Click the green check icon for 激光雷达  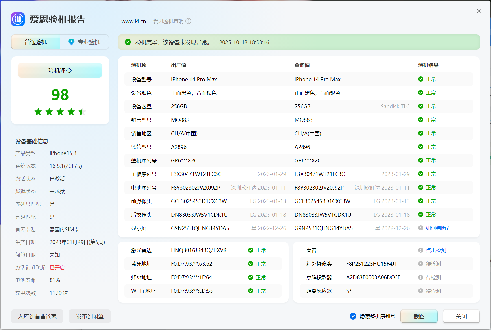[250, 250]
